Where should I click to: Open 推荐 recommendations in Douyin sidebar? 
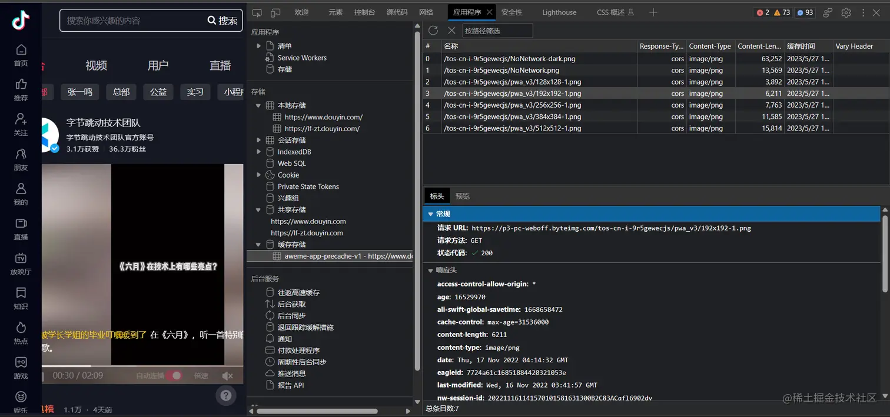[21, 90]
